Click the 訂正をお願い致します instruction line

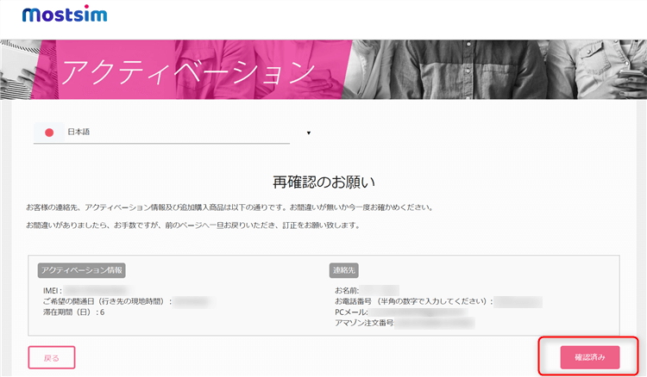[192, 225]
